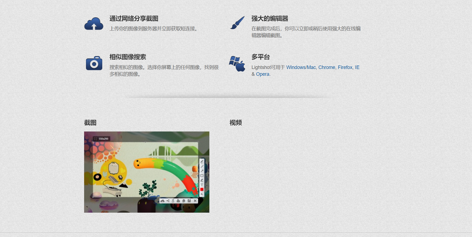Follow the Firefox link
Viewport: 472px width, 237px height.
coord(345,67)
